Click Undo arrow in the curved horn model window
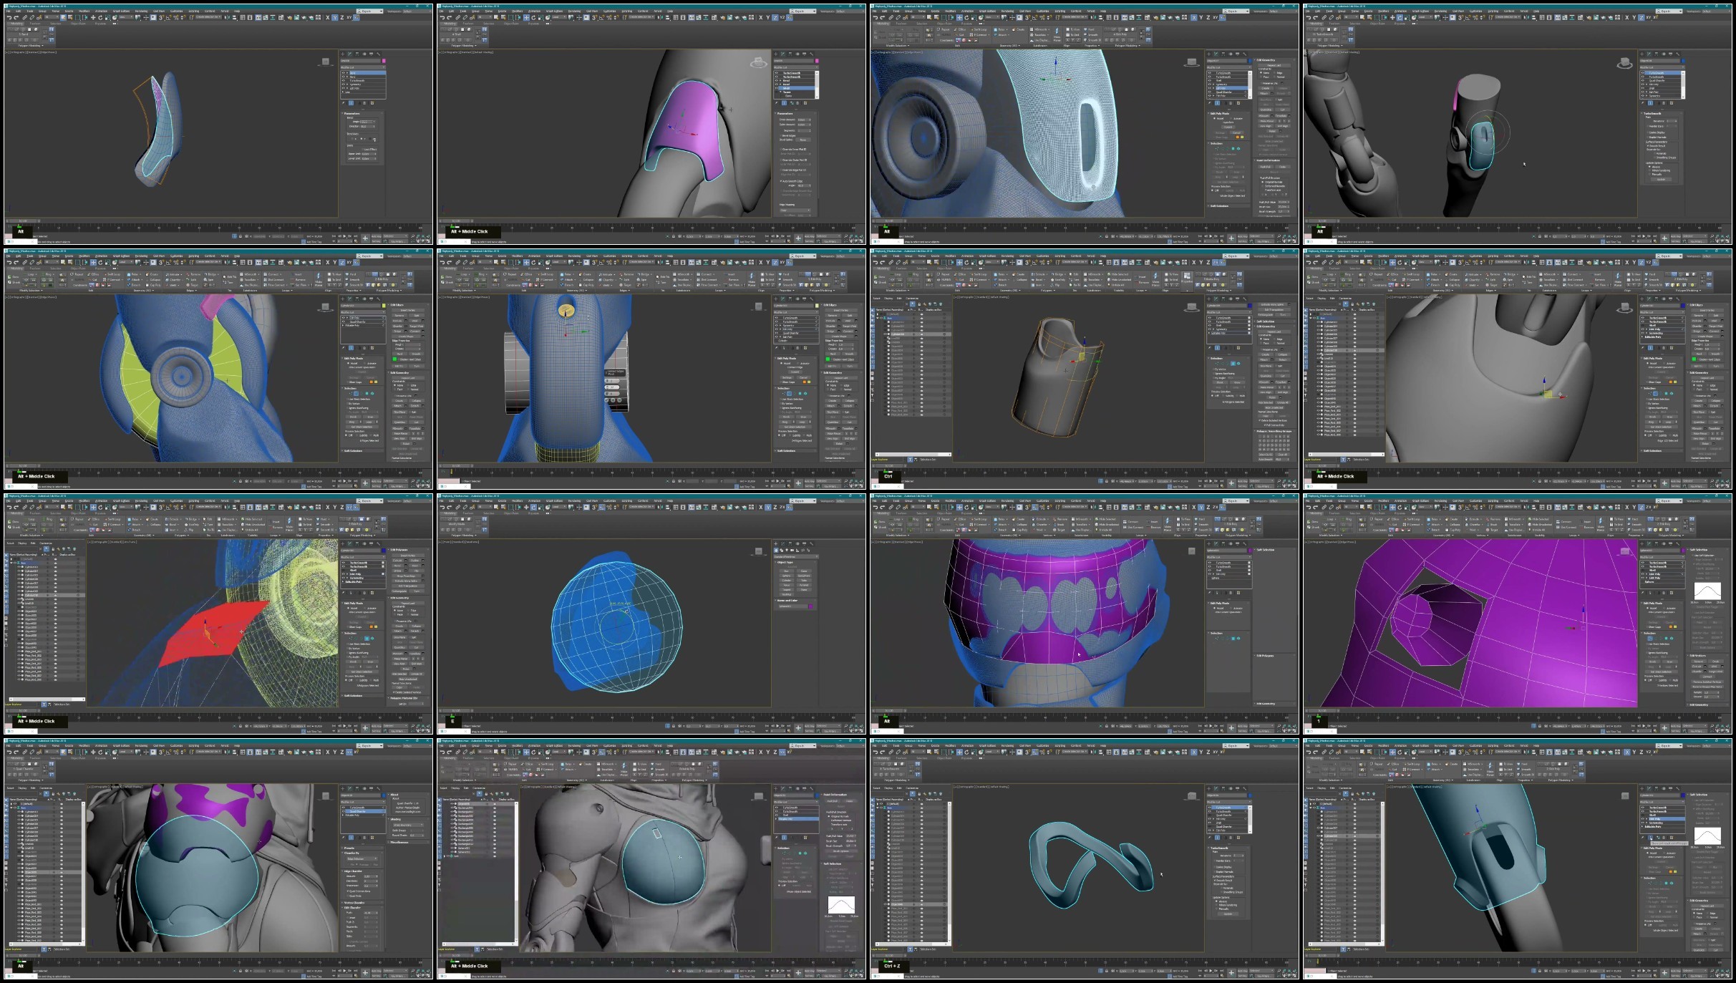 tap(9, 17)
